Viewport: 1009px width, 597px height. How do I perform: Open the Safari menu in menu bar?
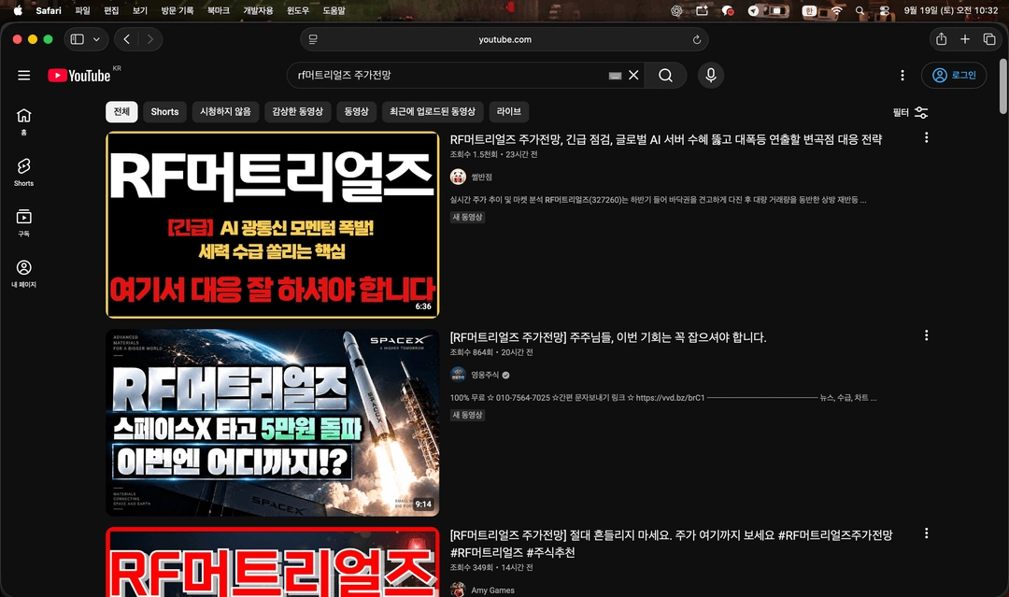(x=49, y=10)
